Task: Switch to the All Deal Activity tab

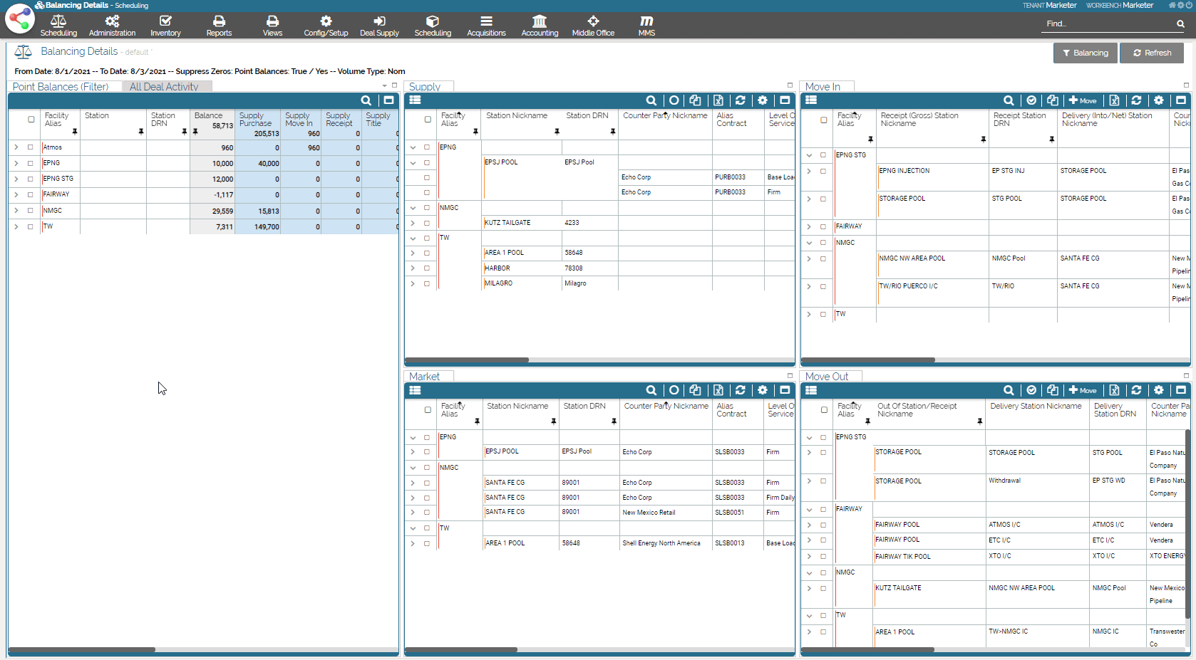Action: click(x=164, y=87)
